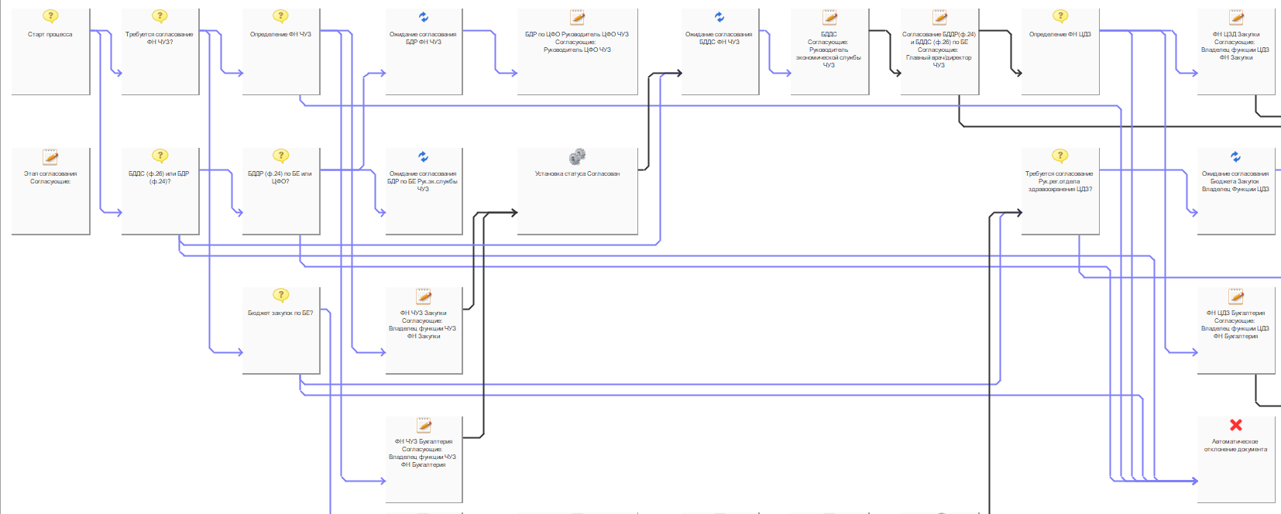The height and width of the screenshot is (514, 1281).
Task: Click notepad icon of 'БДР по ЦФО Руководитель' node
Action: pos(577,17)
